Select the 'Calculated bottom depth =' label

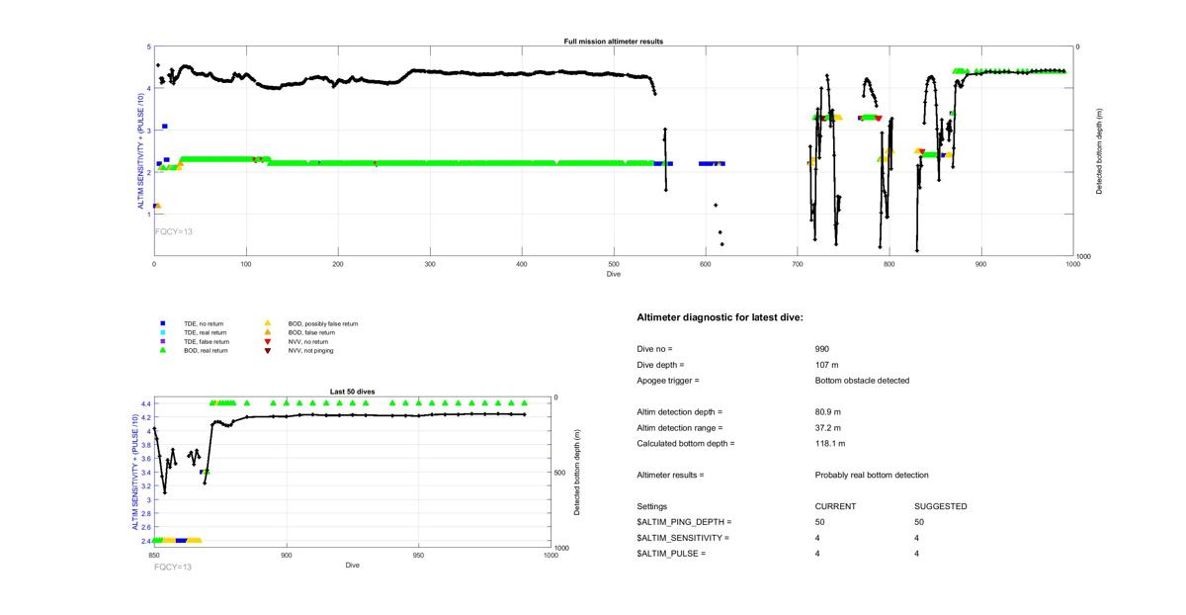pyautogui.click(x=686, y=443)
